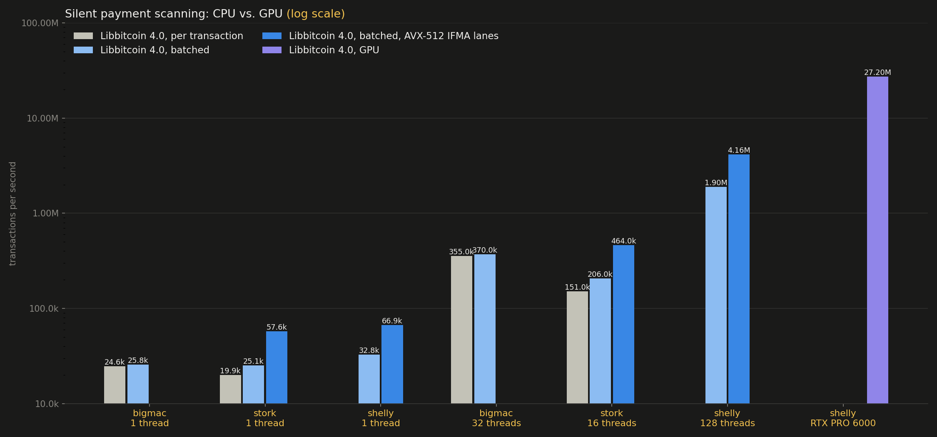
Task: Click the "25.1k" value label
Action: click(x=253, y=361)
